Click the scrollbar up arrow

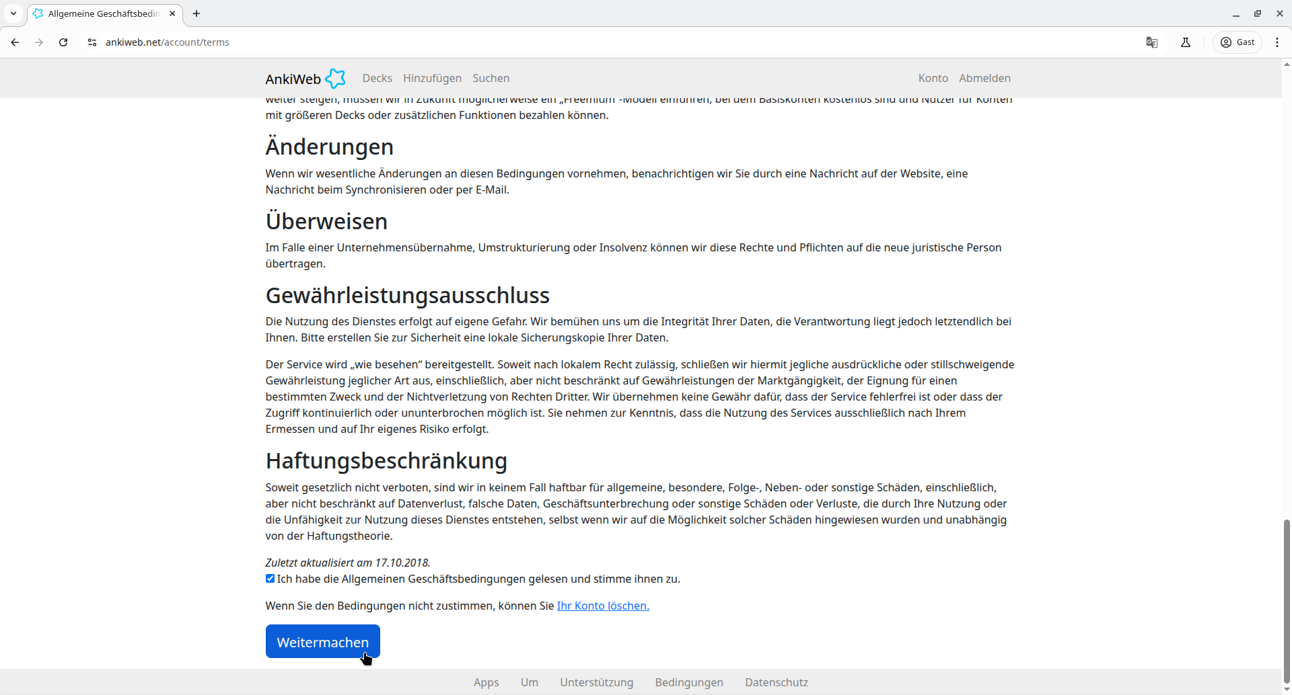[1287, 64]
